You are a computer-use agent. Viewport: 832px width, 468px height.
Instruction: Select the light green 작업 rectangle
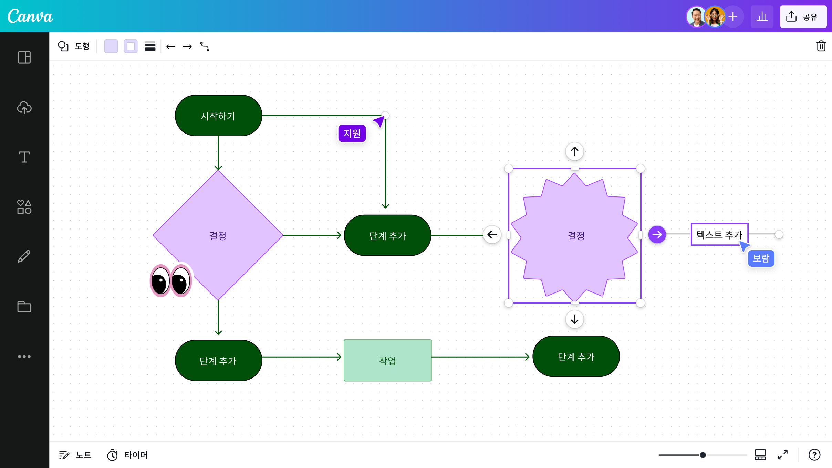point(387,360)
